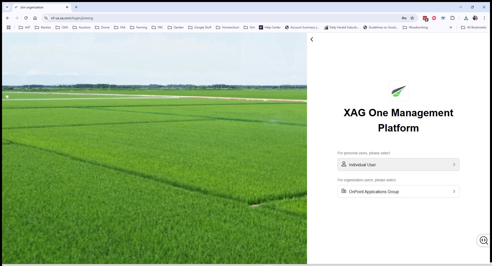
Task: Open the Woodworking bookmark folder
Action: (415, 27)
